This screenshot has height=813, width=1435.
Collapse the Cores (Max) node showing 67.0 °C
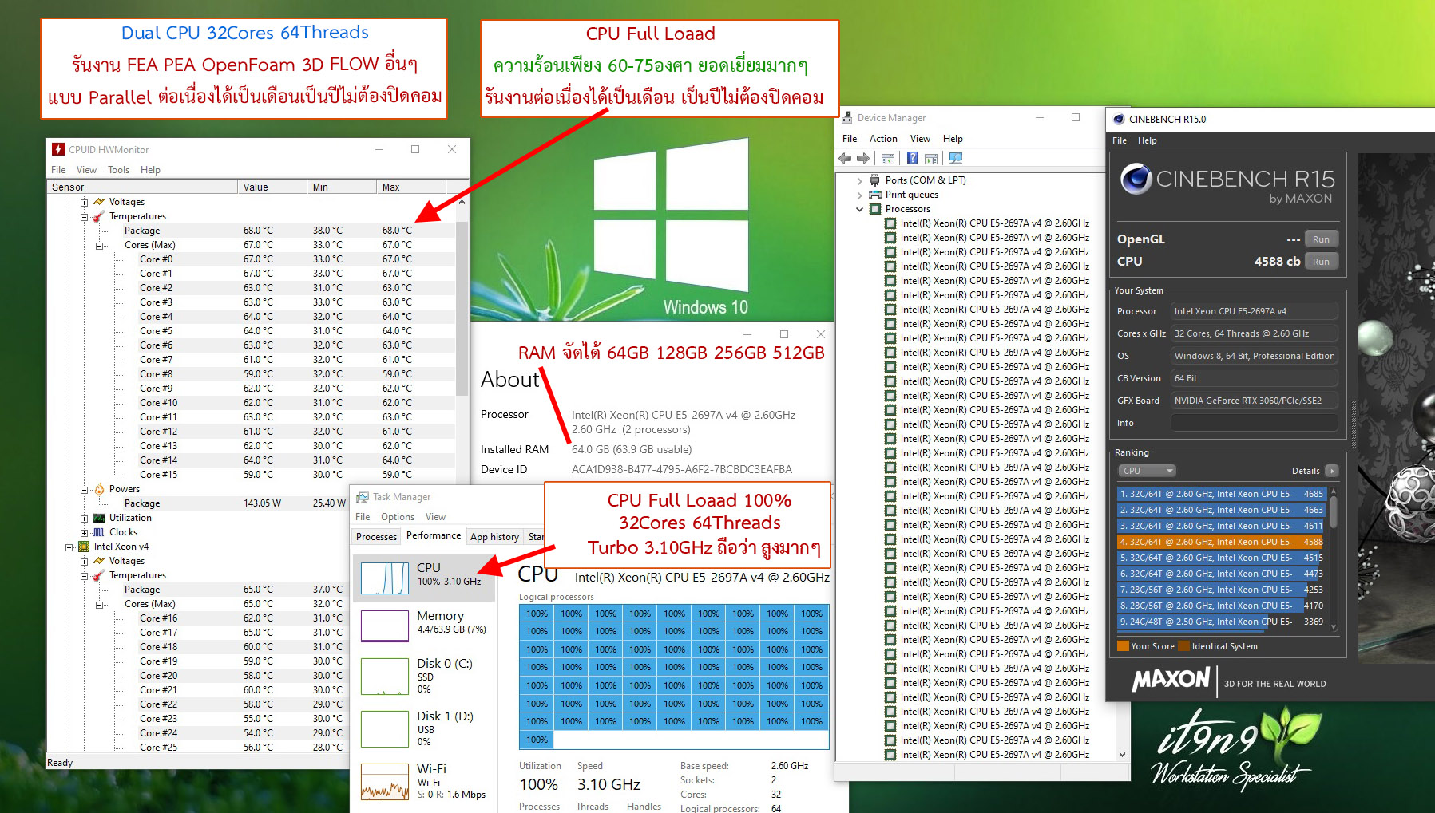coord(100,246)
